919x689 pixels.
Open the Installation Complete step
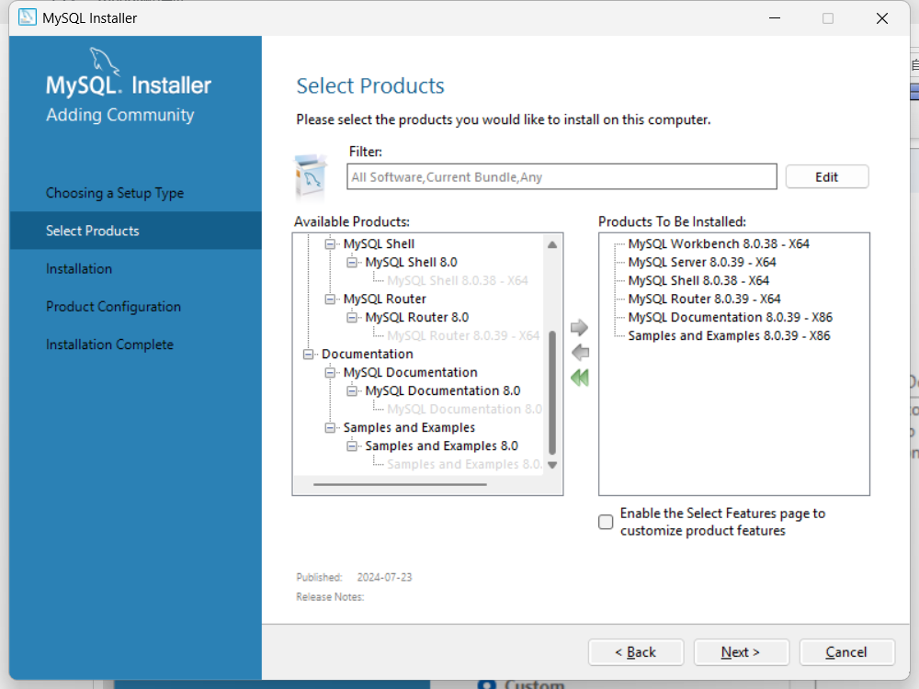pos(109,344)
